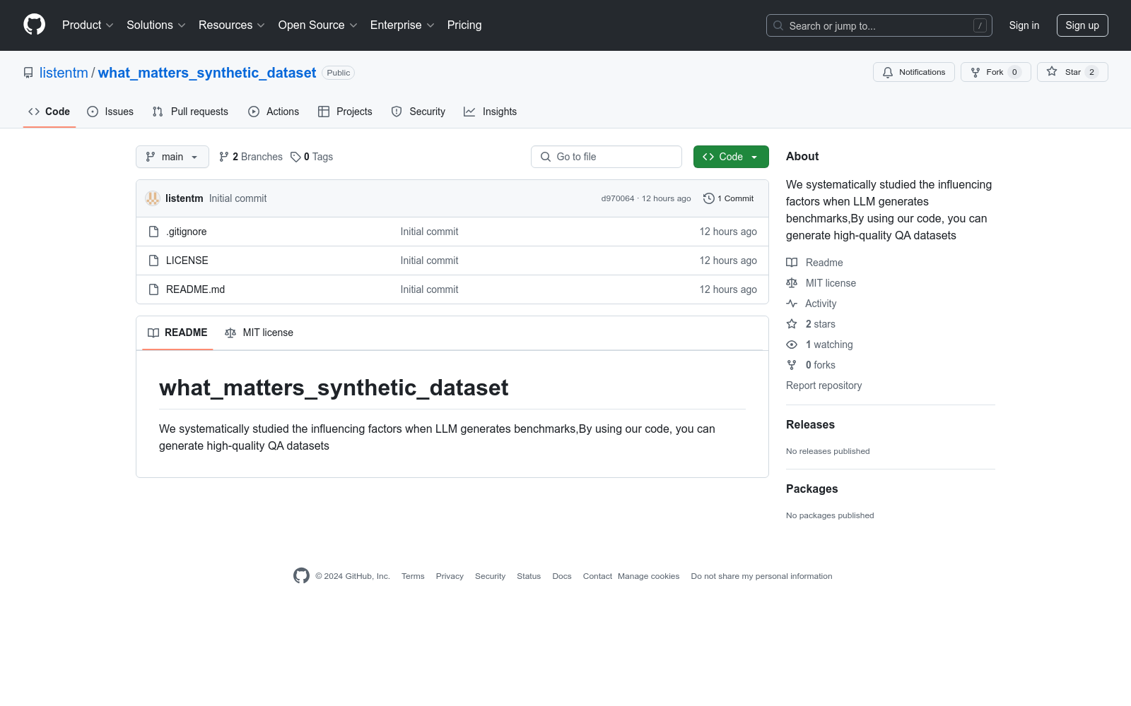The height and width of the screenshot is (706, 1131).
Task: Open the Security tab
Action: [x=418, y=112]
